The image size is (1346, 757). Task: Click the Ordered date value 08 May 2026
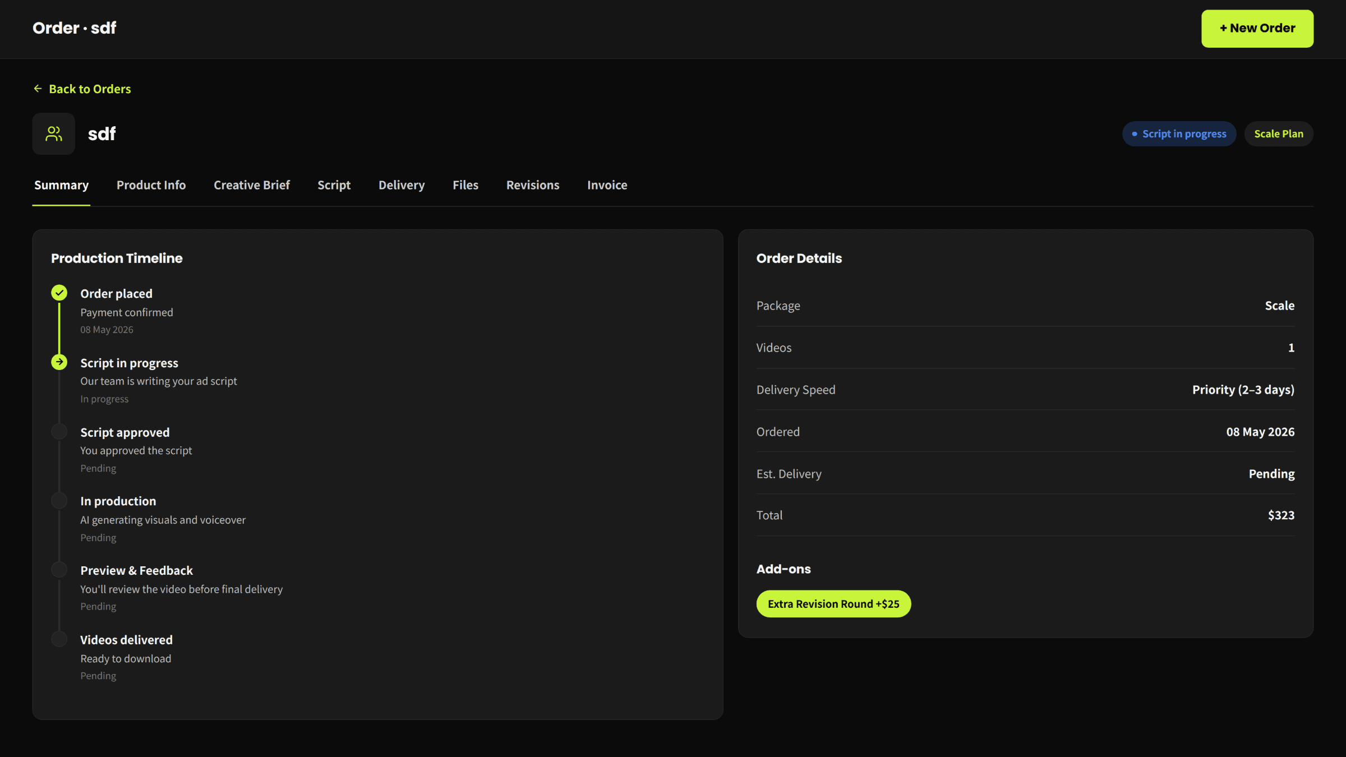1260,432
